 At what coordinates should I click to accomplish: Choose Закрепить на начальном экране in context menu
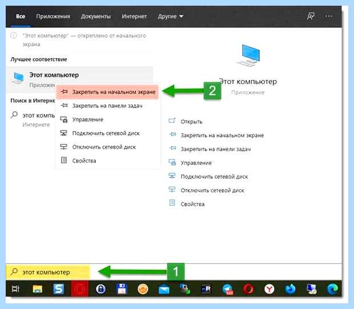tap(107, 92)
